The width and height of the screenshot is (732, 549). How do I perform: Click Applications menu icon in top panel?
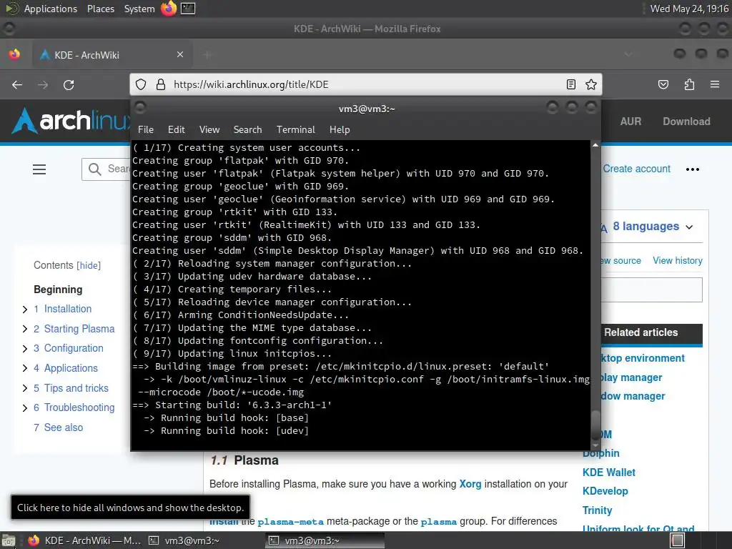(x=11, y=9)
